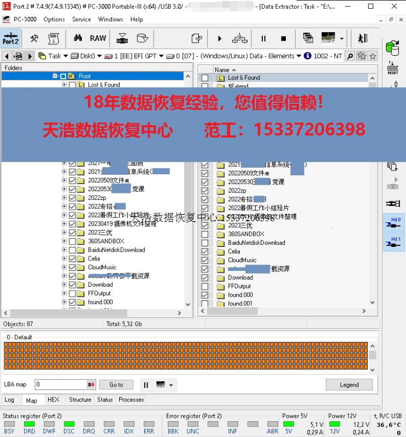Open the Task dropdown in the path bar
This screenshot has width=406, height=437.
(55, 56)
